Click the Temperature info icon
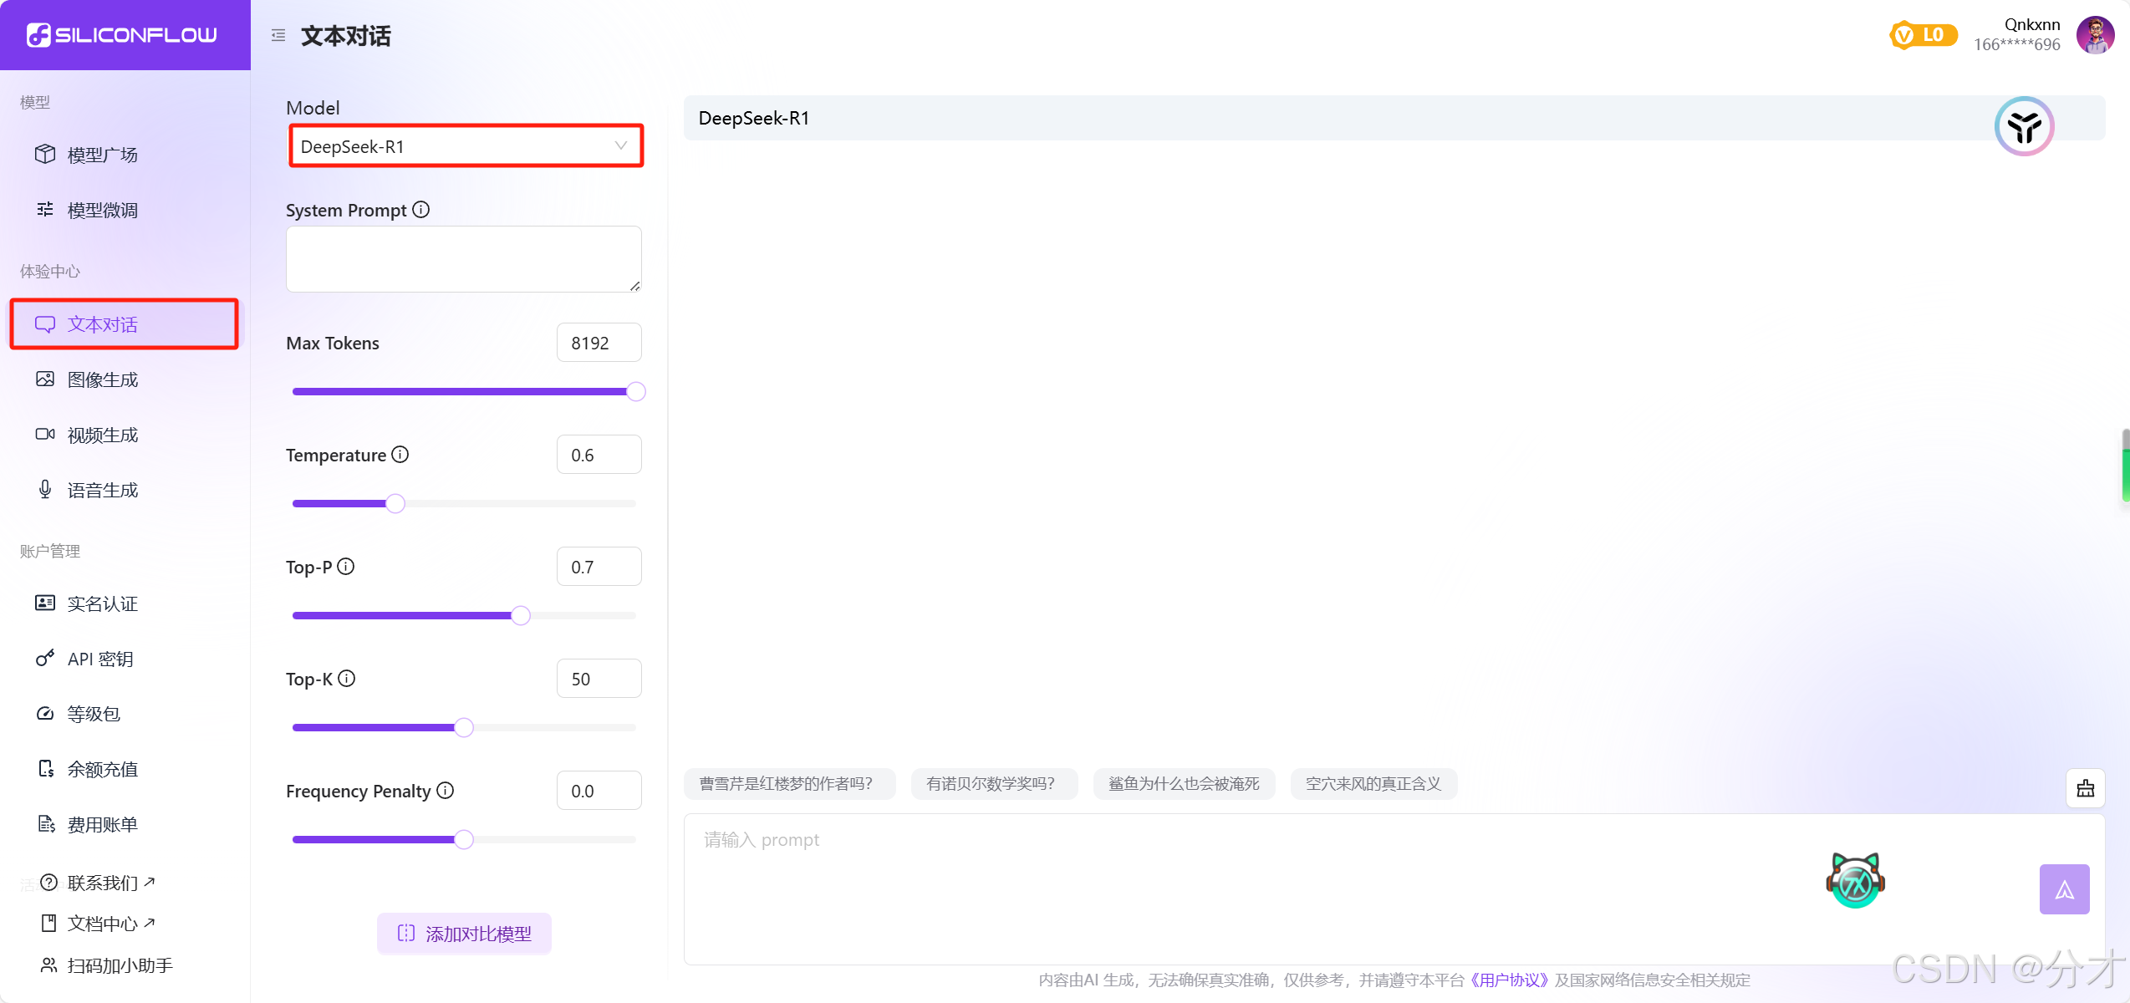The image size is (2130, 1003). click(400, 455)
